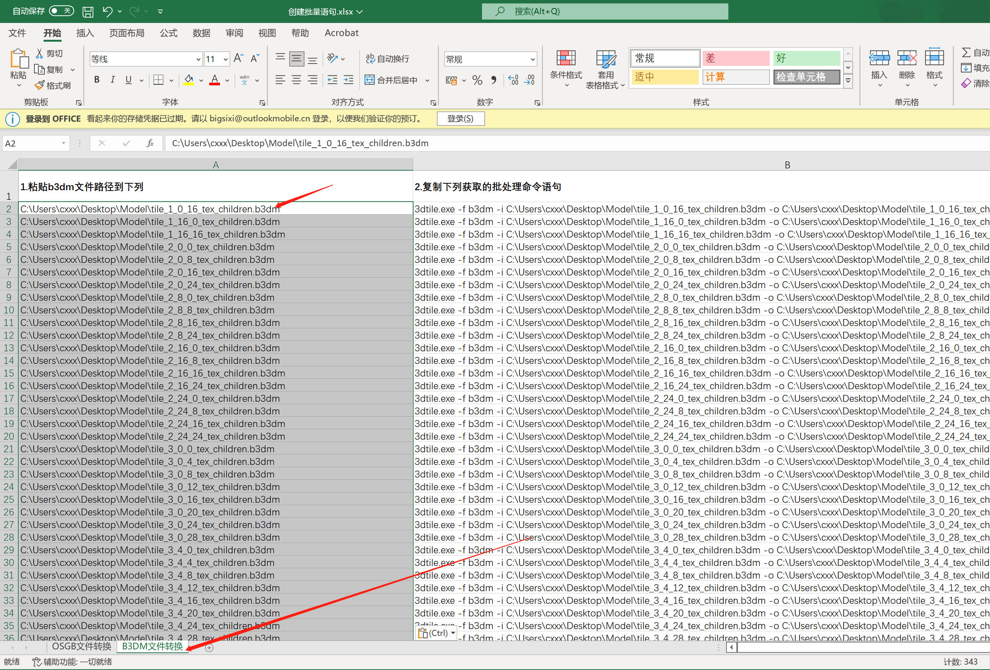Click the decrease font size icon
990x670 pixels.
(x=255, y=58)
